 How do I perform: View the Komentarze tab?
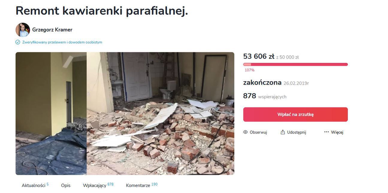point(142,185)
